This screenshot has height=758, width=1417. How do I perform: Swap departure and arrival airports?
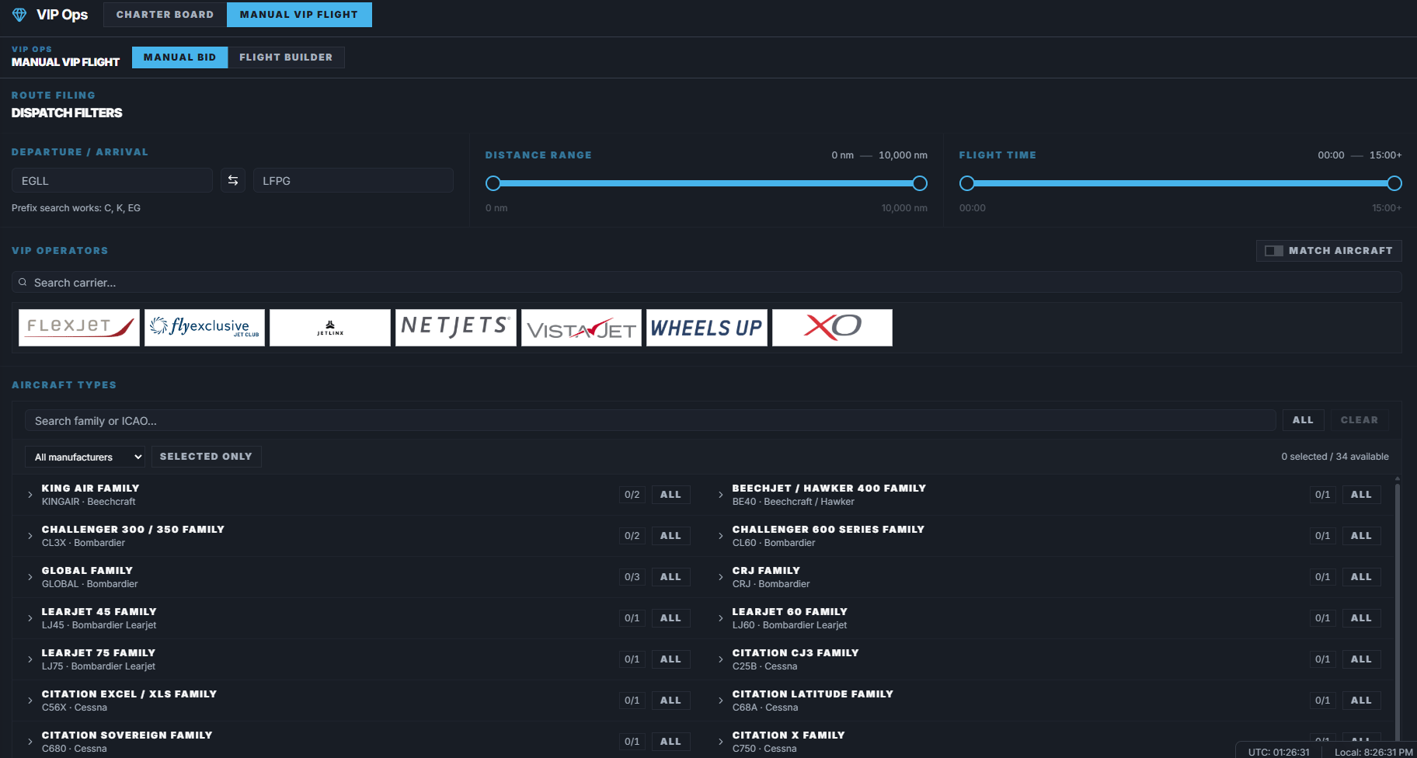pyautogui.click(x=233, y=180)
